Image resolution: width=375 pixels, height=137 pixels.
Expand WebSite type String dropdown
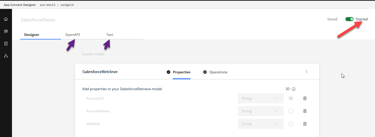[261, 124]
